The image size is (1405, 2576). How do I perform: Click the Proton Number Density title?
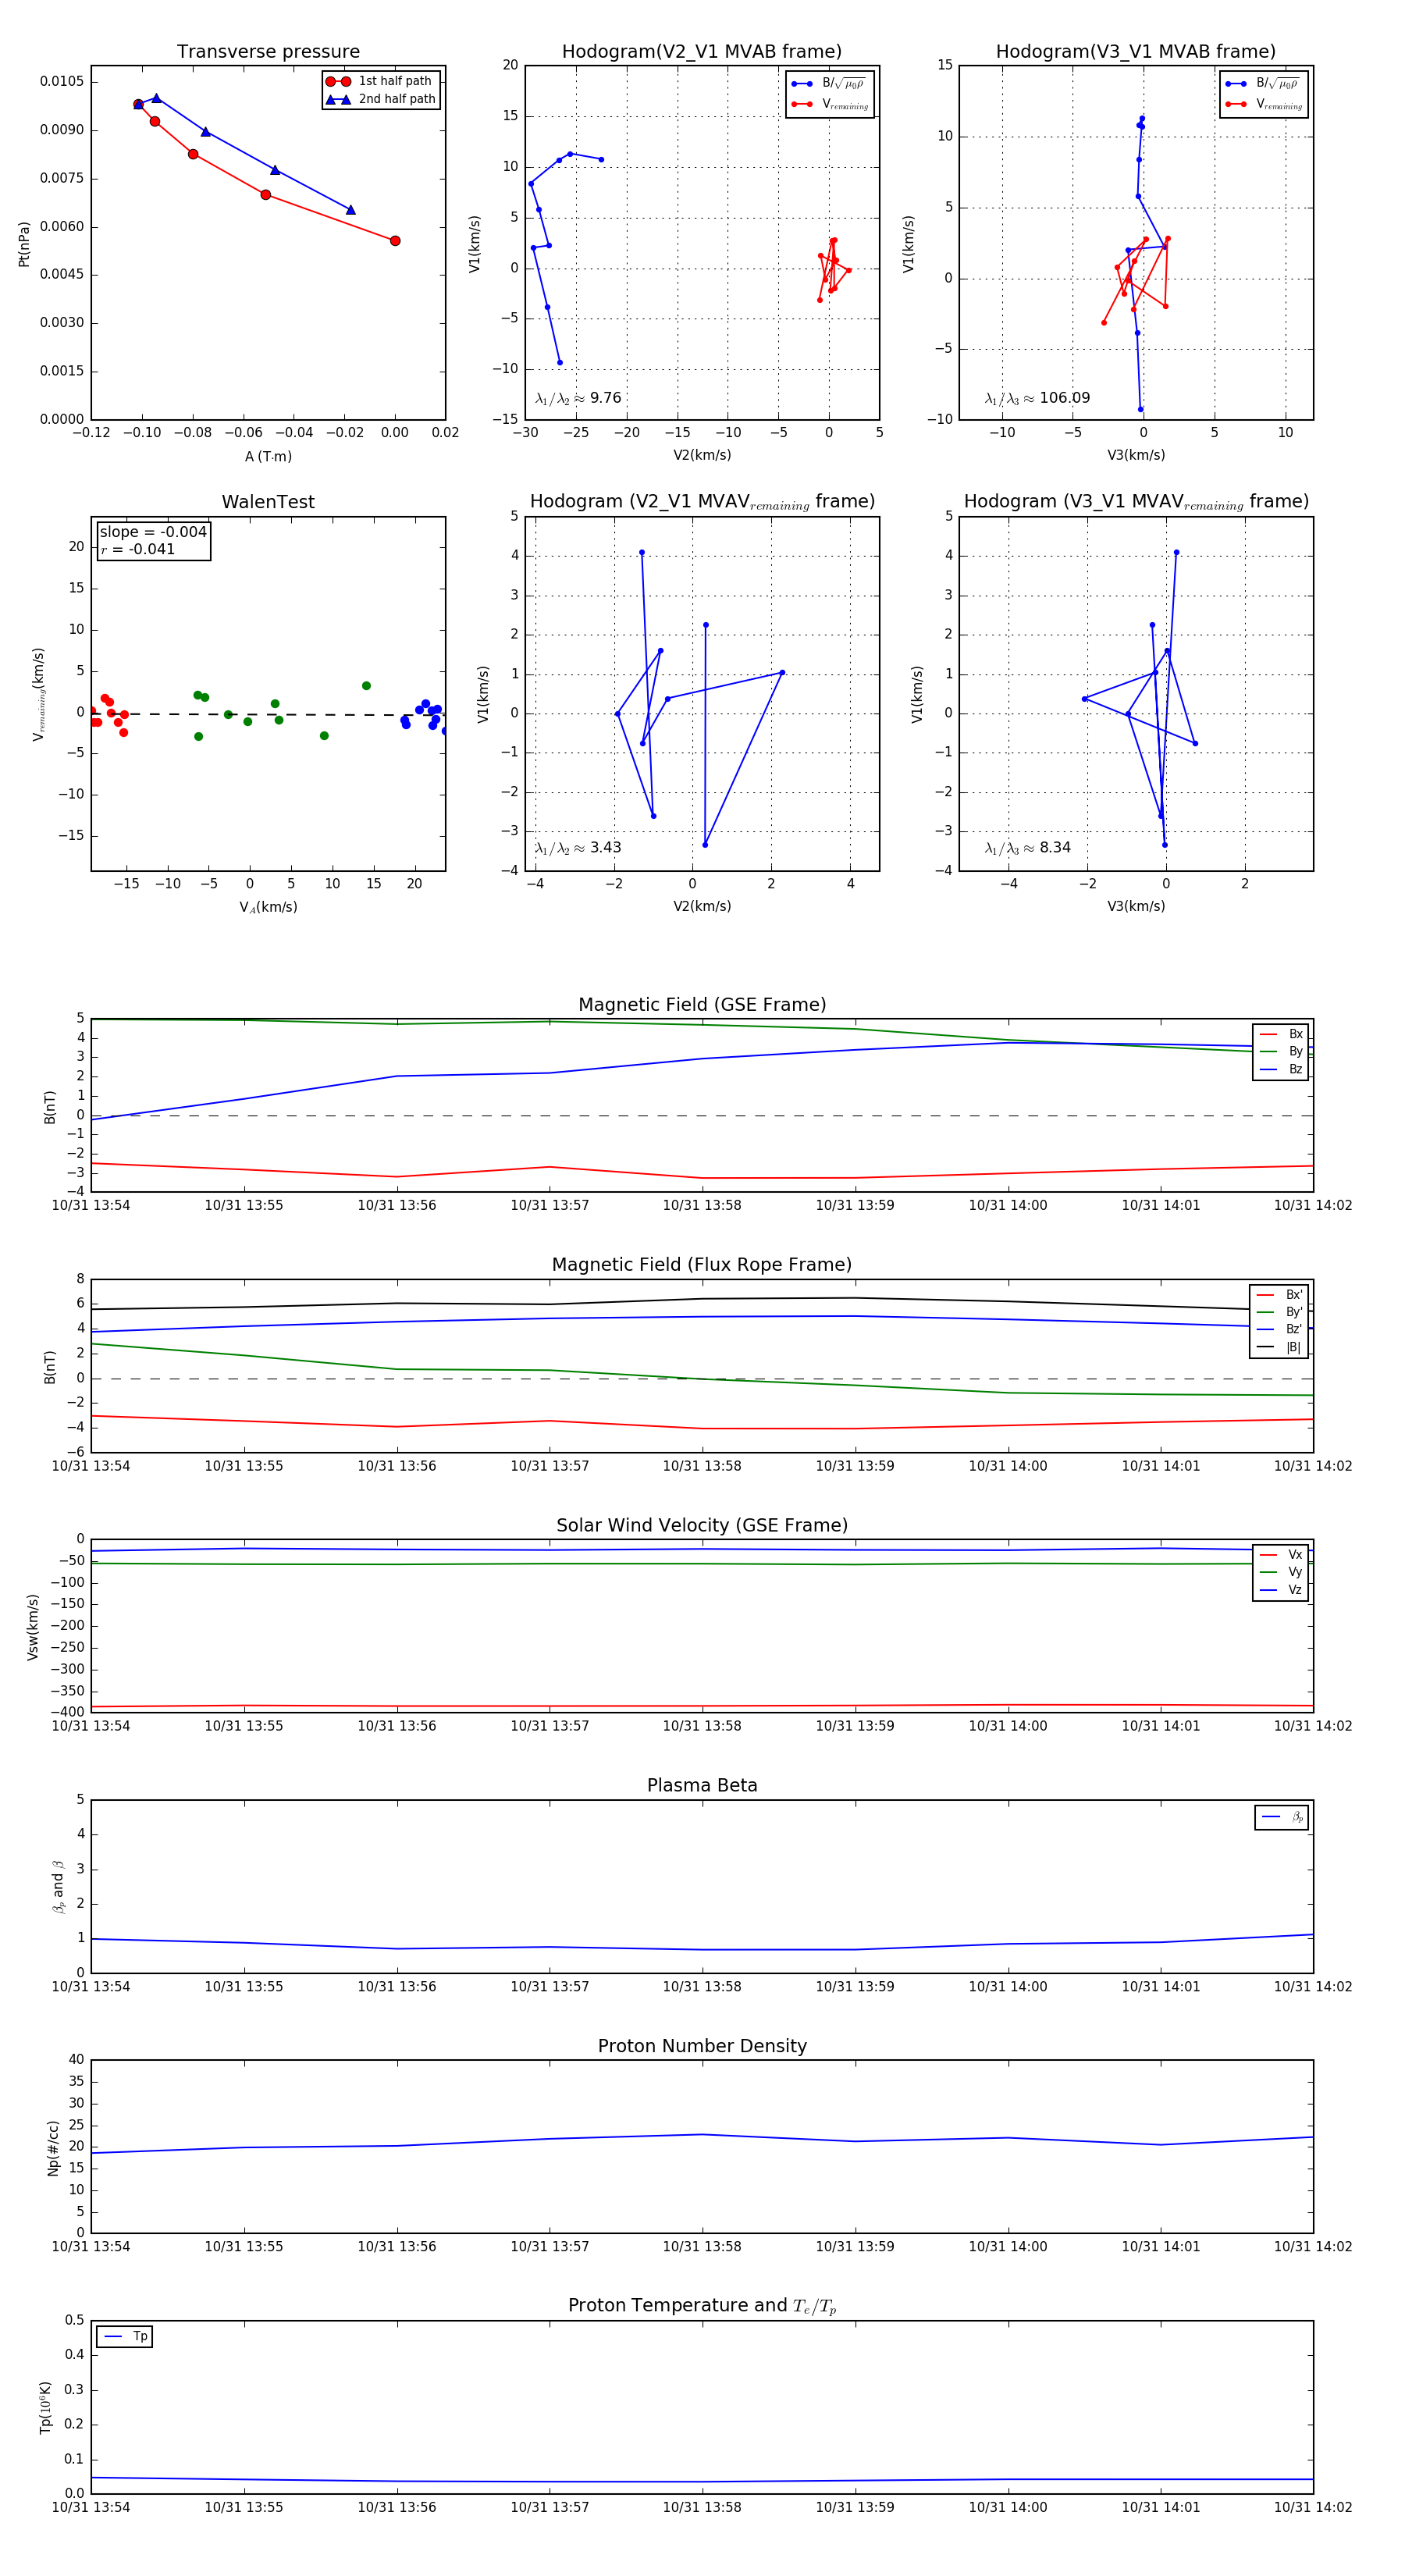click(x=702, y=2046)
